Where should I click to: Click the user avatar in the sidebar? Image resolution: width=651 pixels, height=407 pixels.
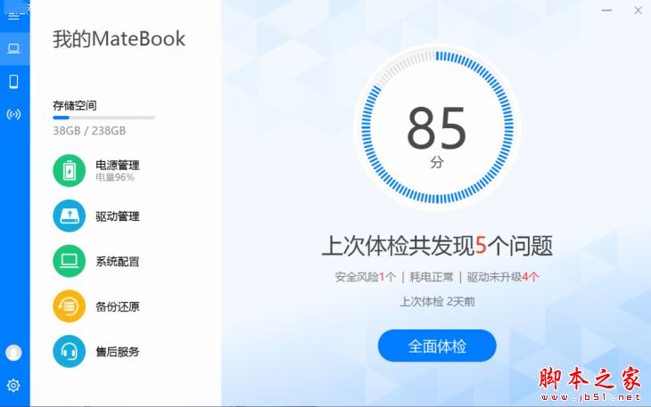[13, 353]
